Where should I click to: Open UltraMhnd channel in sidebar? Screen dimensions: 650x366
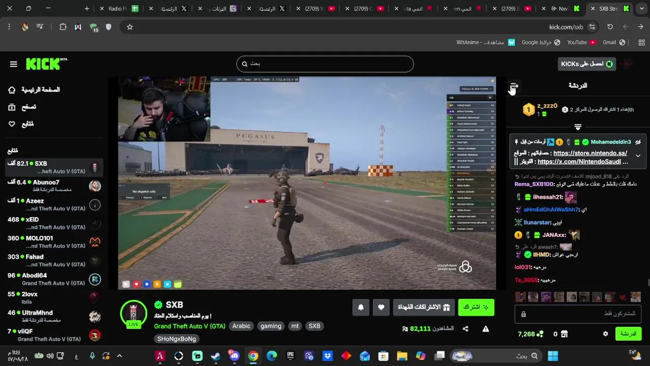coord(54,316)
